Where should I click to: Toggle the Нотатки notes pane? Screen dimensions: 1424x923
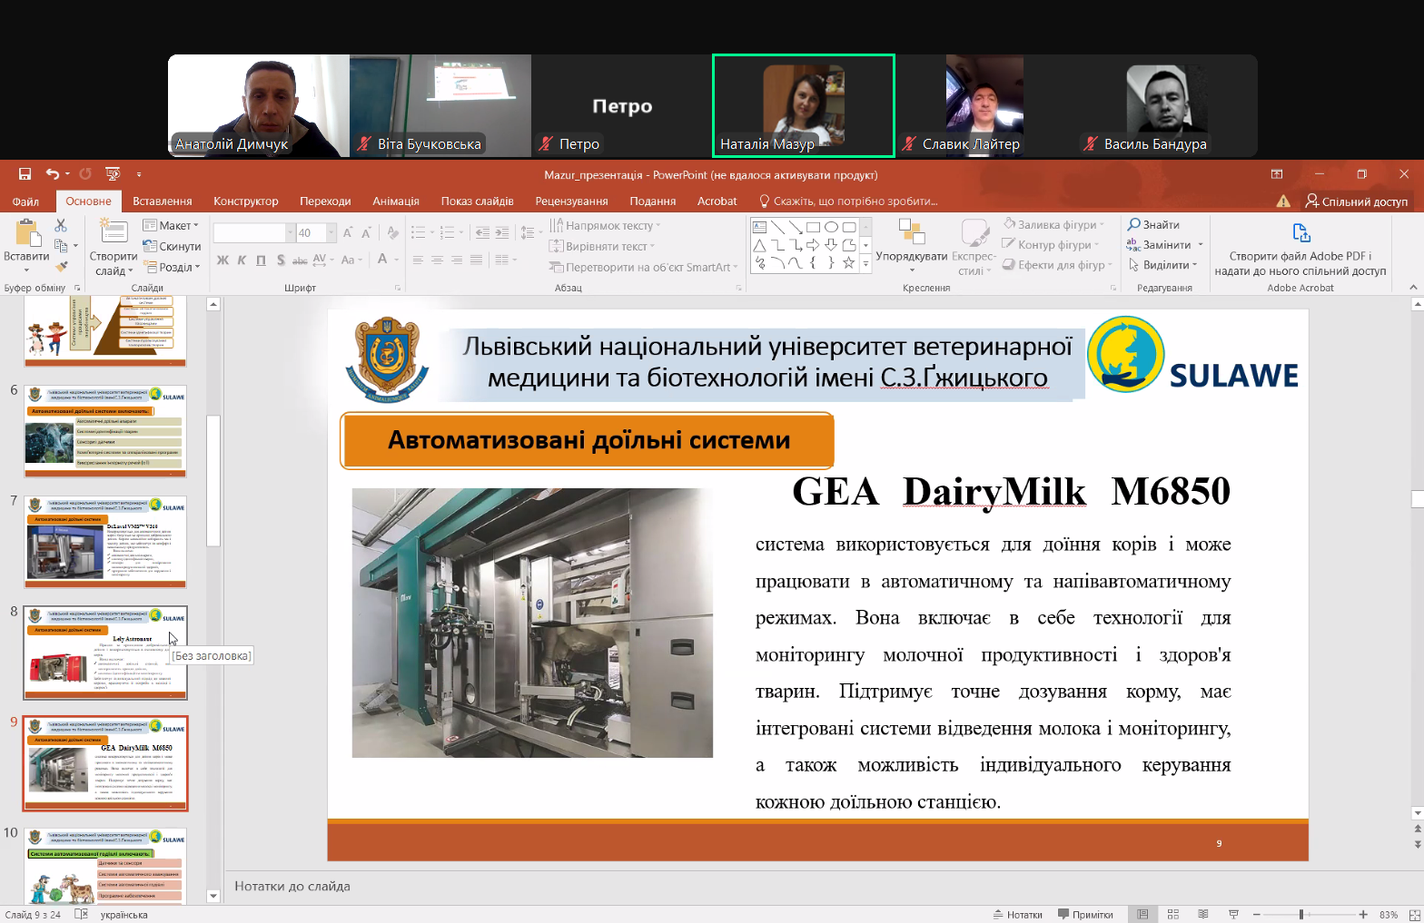(1017, 914)
